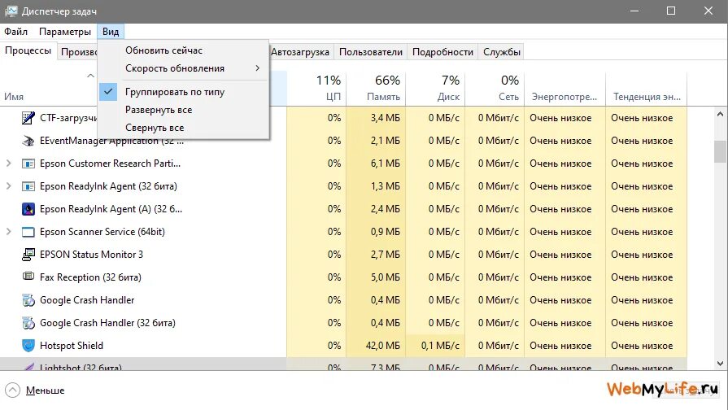Viewport: 728px width, 410px height.
Task: Click the Task Manager title bar icon
Action: tap(11, 11)
